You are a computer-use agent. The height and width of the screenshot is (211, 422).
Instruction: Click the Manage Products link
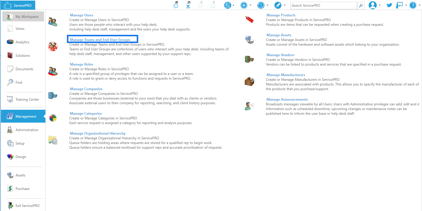(x=281, y=15)
